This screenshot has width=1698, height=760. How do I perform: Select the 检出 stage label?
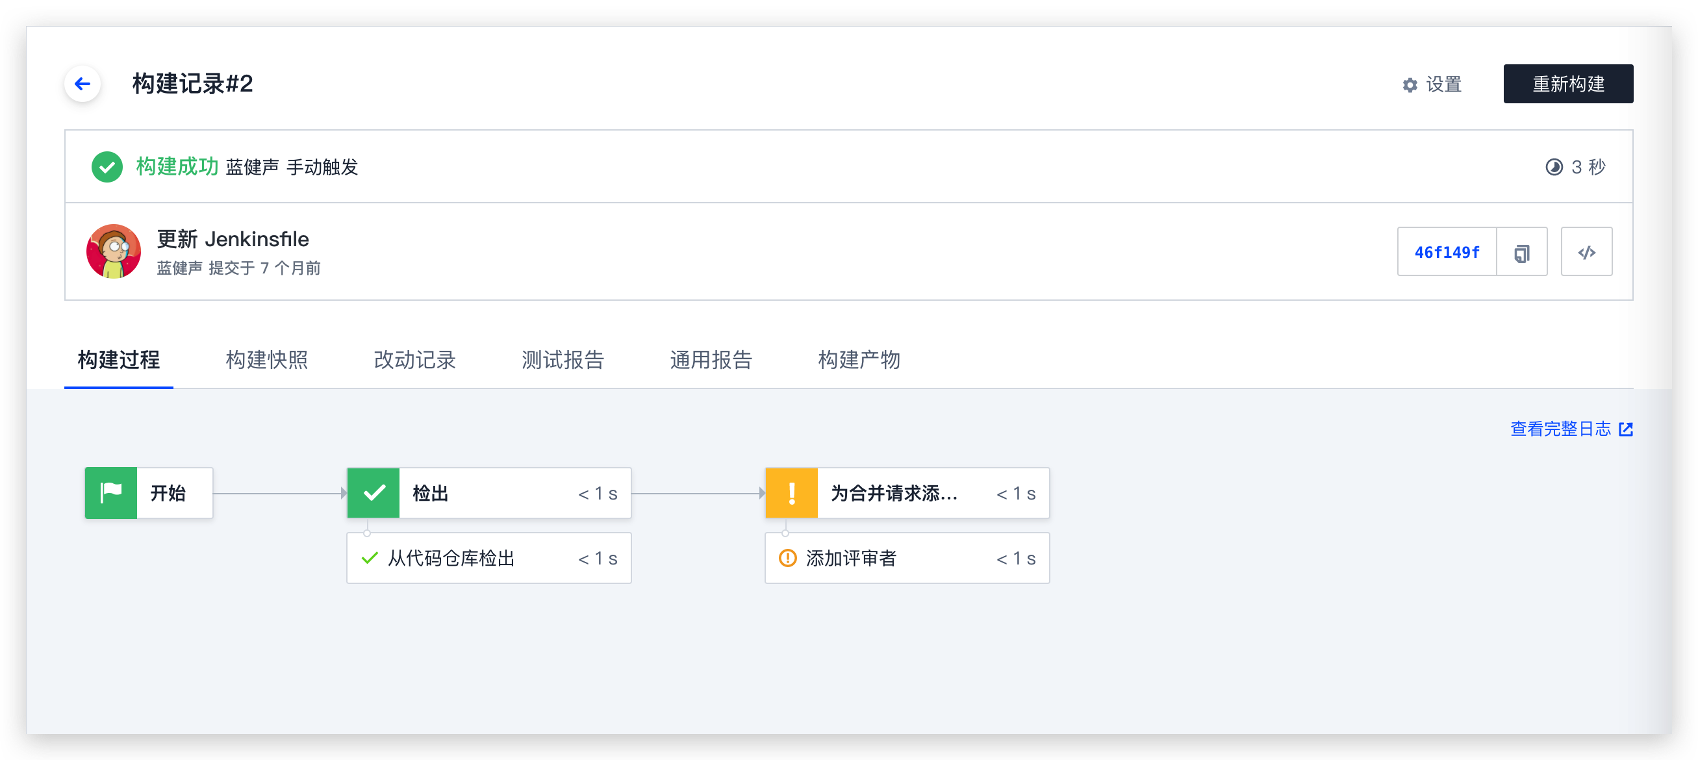tap(431, 493)
